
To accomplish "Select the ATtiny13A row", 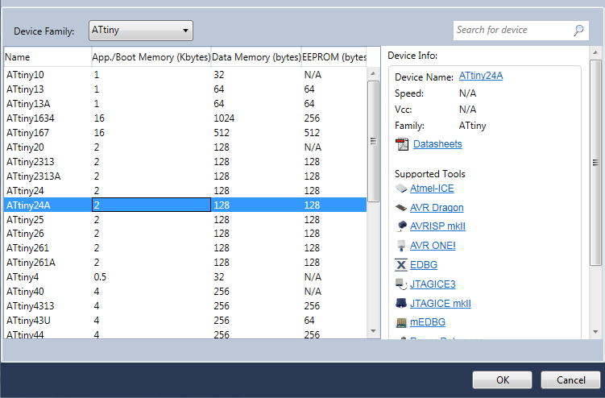I will click(185, 103).
